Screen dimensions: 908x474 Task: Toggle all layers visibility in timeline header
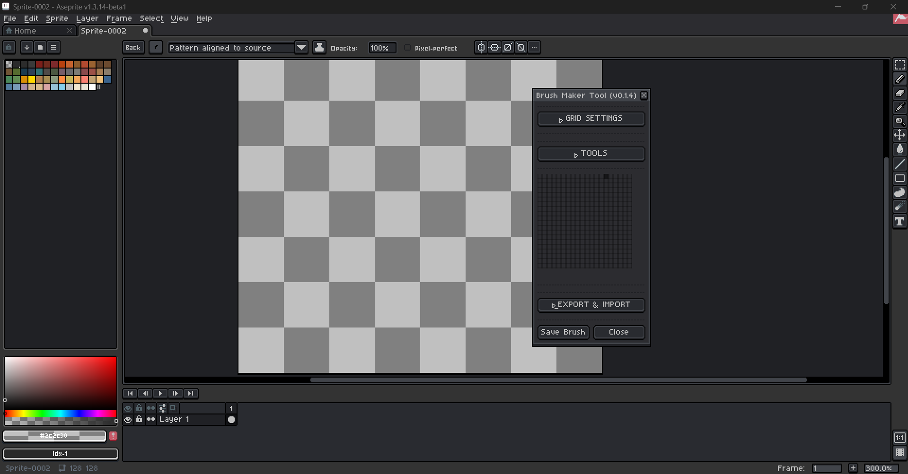click(128, 408)
